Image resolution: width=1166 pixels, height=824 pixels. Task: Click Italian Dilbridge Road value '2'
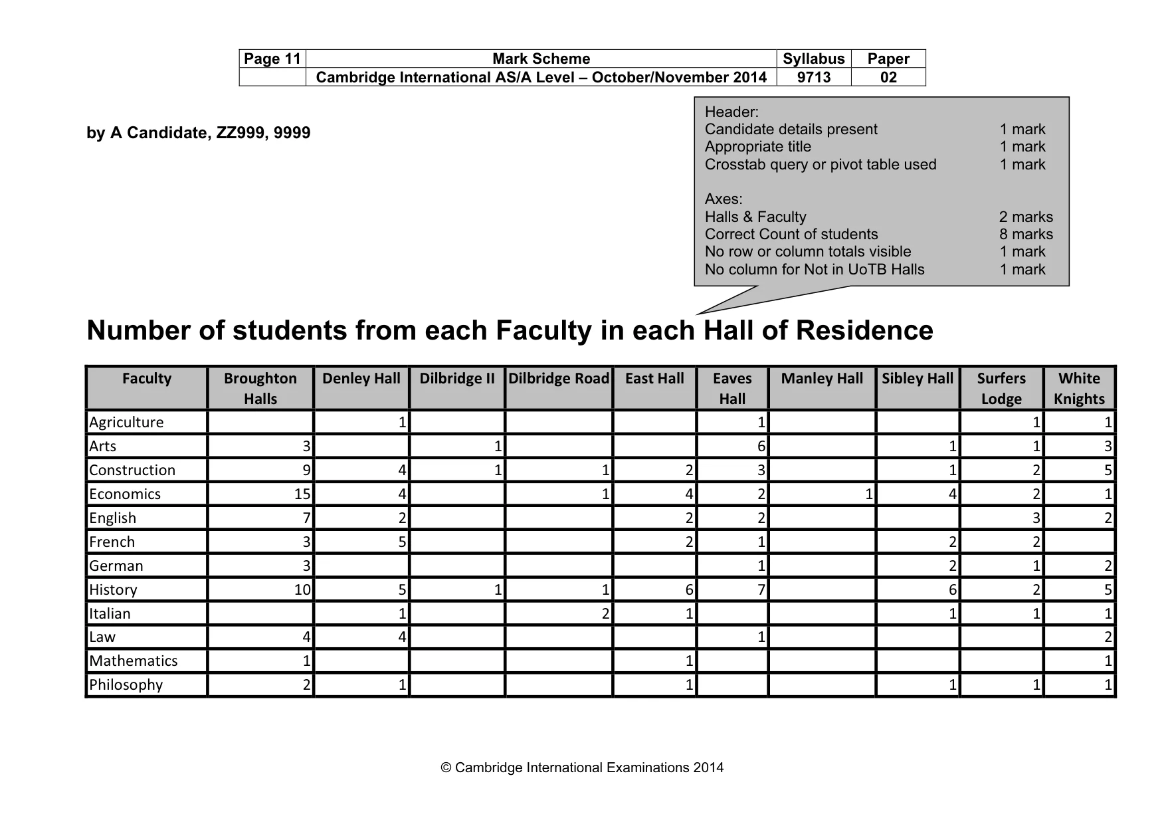coord(606,614)
